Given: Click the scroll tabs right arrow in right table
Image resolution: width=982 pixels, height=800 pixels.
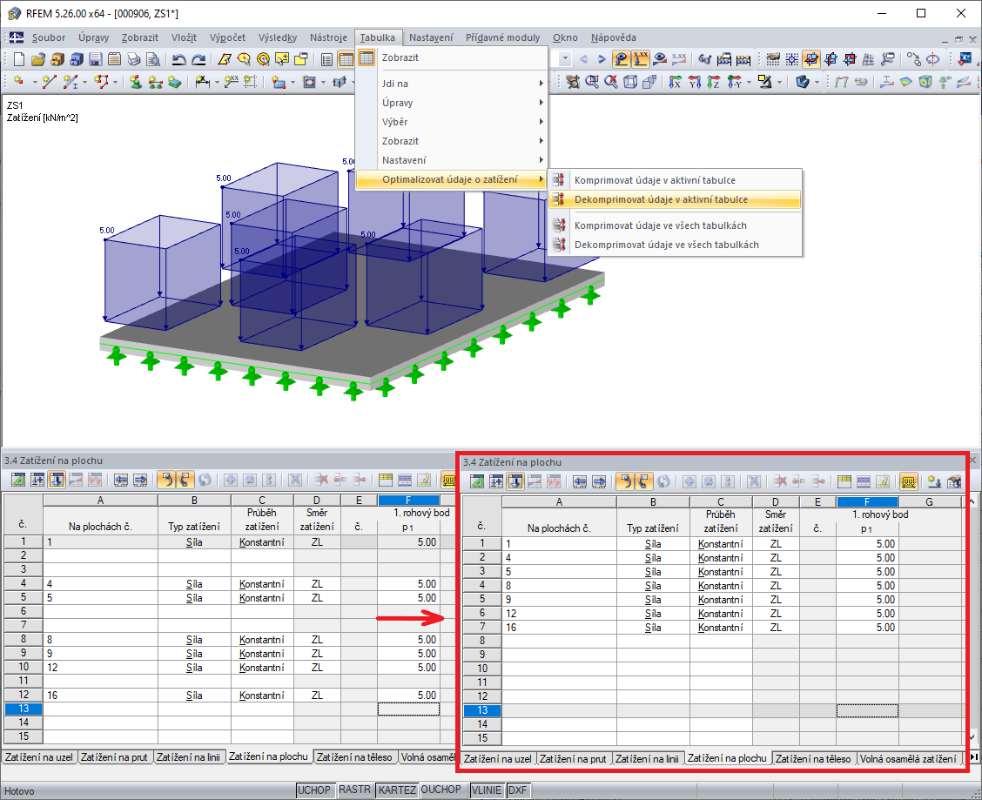Looking at the screenshot, I should (974, 758).
